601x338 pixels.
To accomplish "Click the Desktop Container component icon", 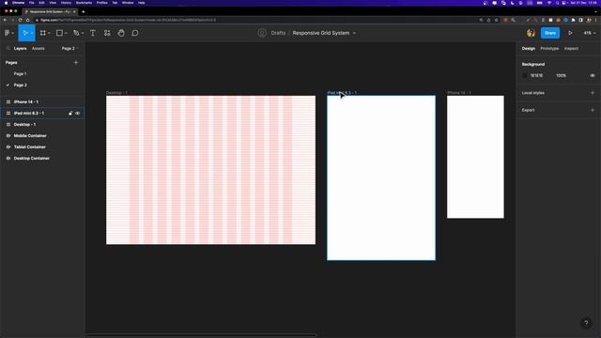I will point(8,159).
